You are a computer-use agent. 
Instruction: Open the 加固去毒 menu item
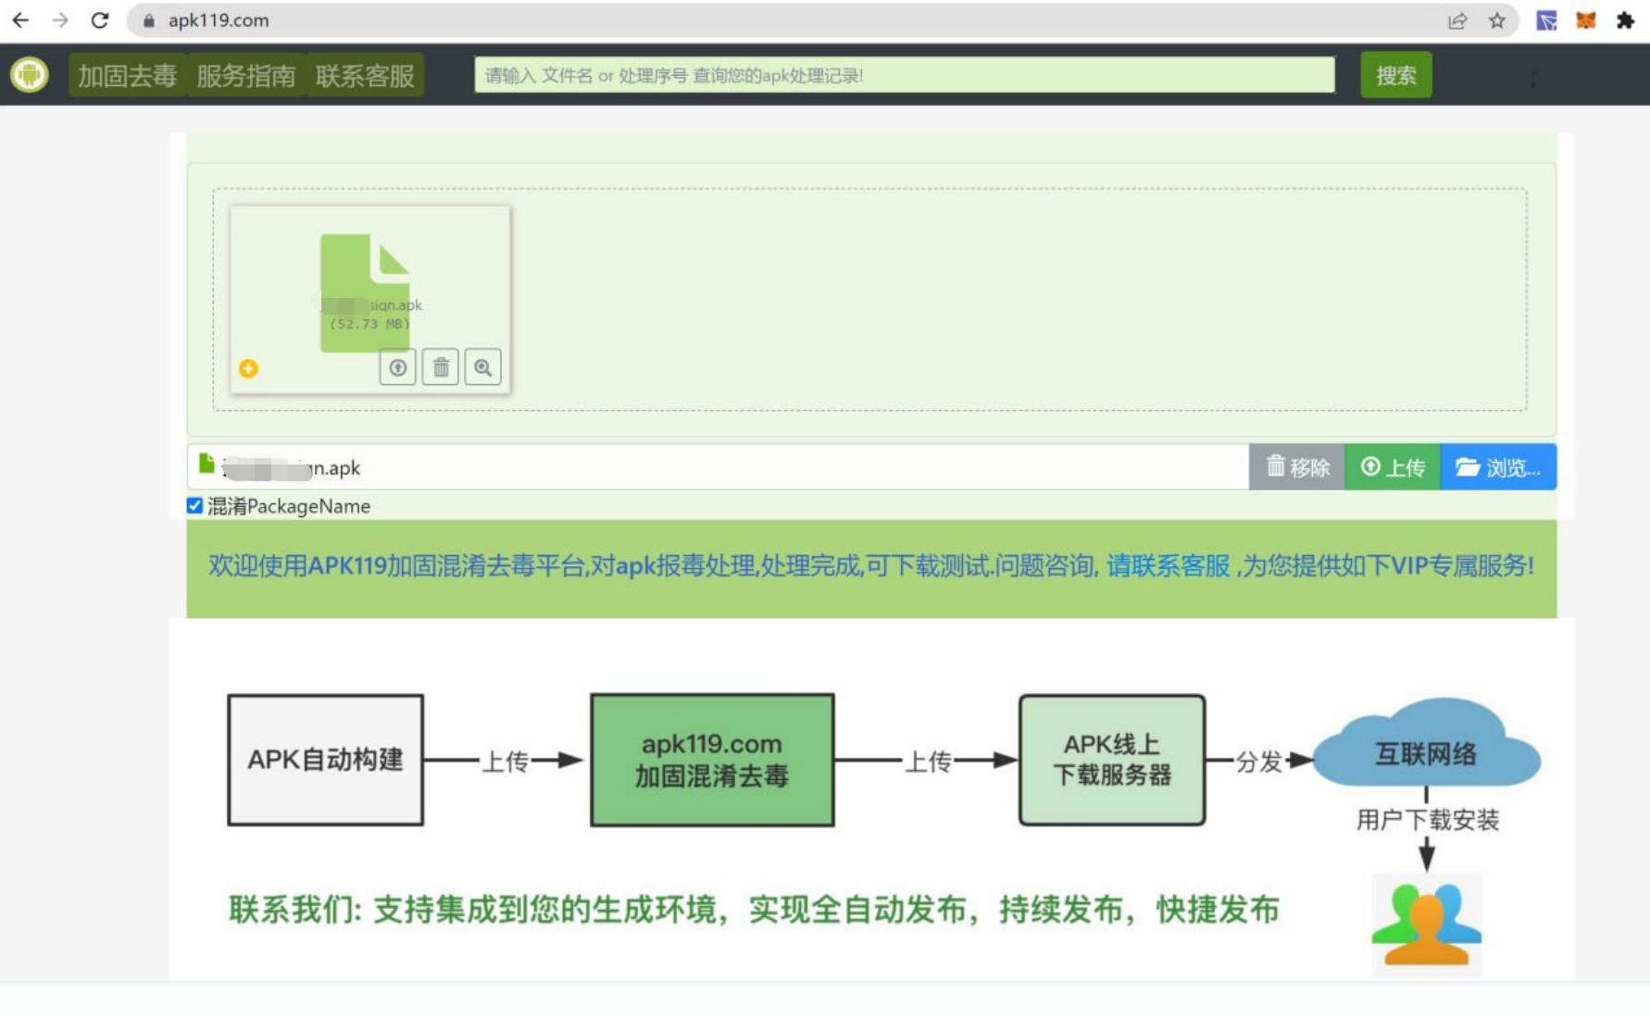(x=128, y=75)
